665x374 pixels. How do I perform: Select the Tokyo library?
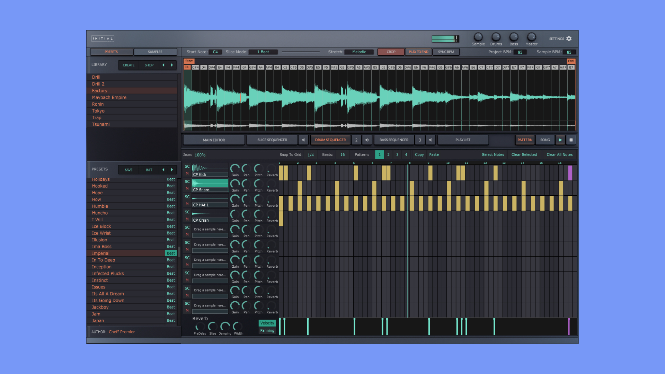(x=132, y=111)
